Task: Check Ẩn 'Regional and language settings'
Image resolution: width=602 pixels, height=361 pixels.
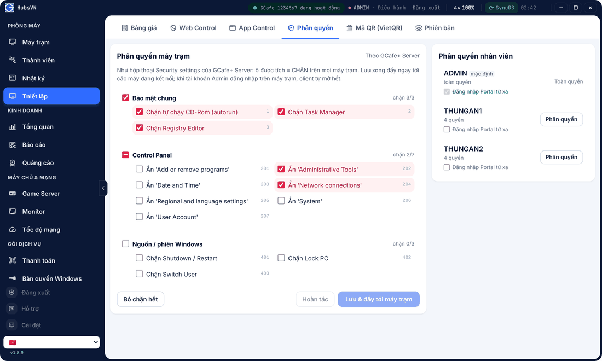Action: coord(140,201)
